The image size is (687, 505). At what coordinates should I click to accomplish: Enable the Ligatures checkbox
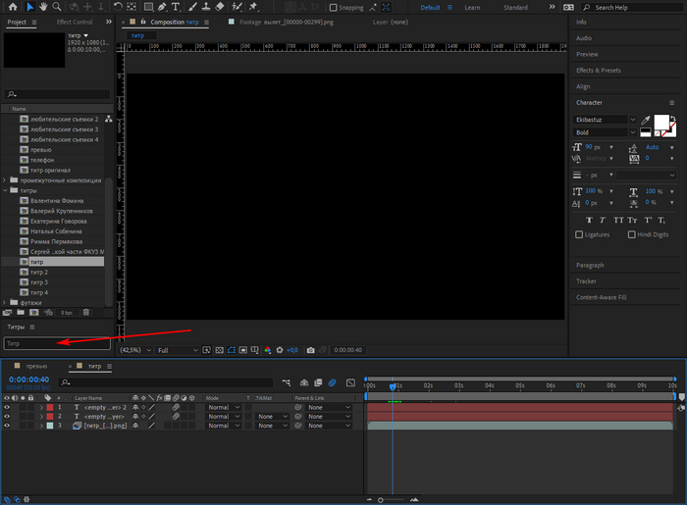580,234
